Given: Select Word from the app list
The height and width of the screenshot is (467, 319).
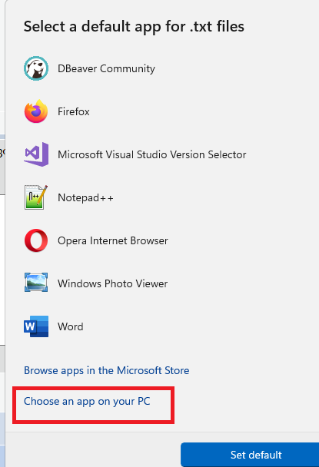Looking at the screenshot, I should [71, 326].
